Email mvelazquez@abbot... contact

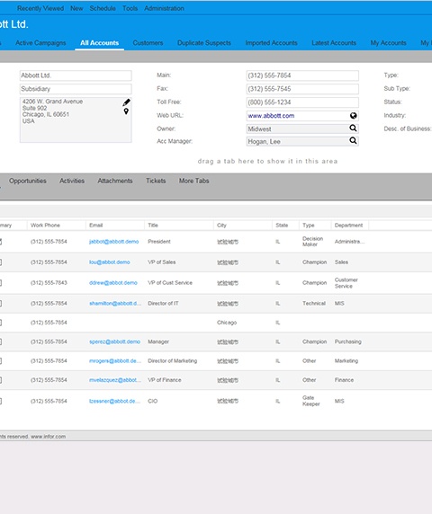115,380
